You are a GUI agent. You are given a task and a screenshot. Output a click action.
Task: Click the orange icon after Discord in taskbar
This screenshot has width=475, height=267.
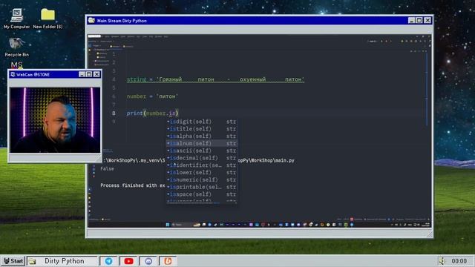[x=168, y=261]
